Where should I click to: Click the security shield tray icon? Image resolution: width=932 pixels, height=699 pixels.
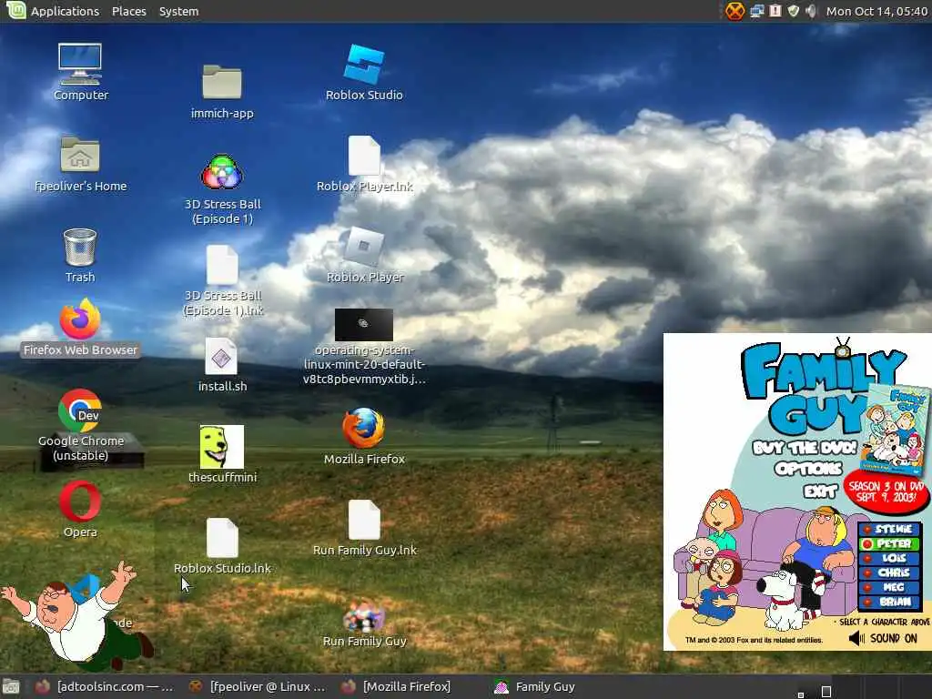click(x=793, y=11)
